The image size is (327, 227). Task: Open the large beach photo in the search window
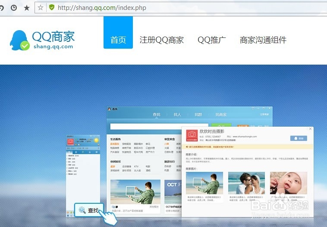tap(135, 192)
